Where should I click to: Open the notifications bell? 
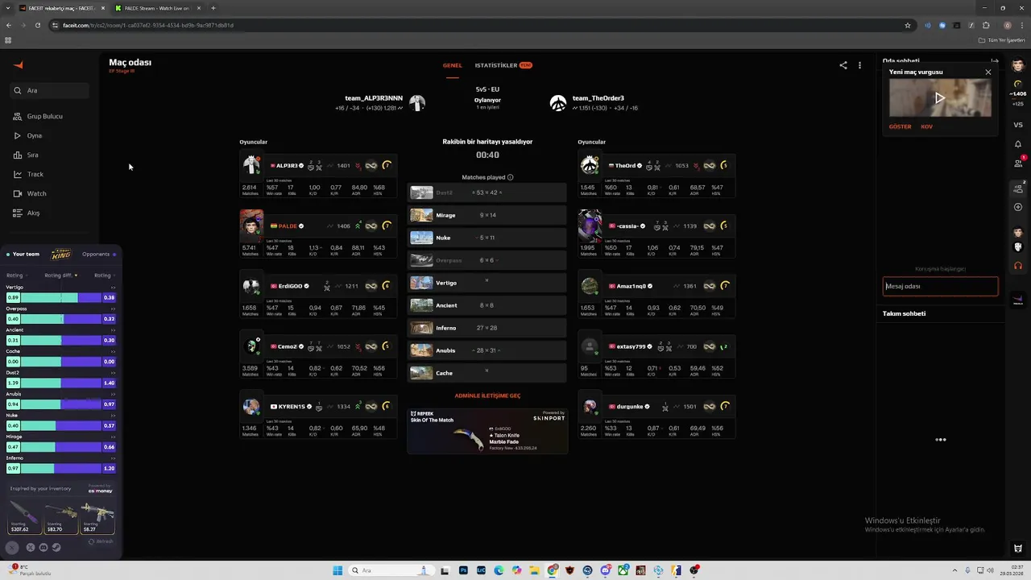point(1018,144)
